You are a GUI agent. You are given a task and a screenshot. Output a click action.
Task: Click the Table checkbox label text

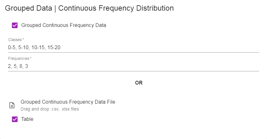27,119
